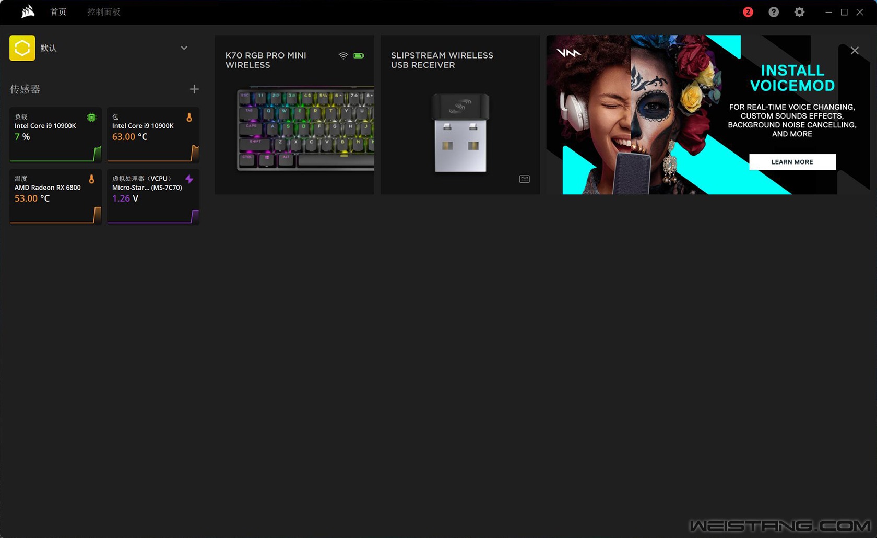The image size is (877, 538).
Task: Click K70 RGB PRO MINI WIRELESS title
Action: (266, 60)
